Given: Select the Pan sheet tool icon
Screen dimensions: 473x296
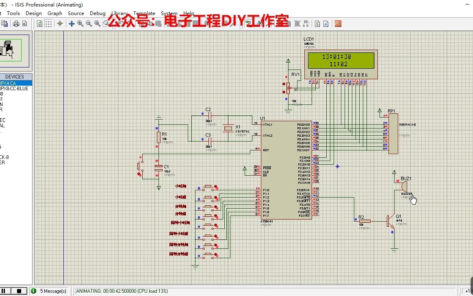Looking at the screenshot, I should [x=72, y=23].
